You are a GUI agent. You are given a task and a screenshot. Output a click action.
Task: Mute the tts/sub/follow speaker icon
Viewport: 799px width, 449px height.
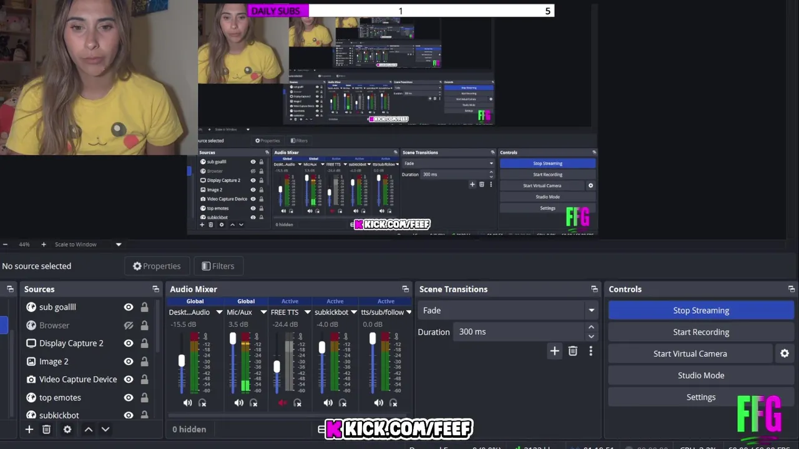(x=378, y=403)
